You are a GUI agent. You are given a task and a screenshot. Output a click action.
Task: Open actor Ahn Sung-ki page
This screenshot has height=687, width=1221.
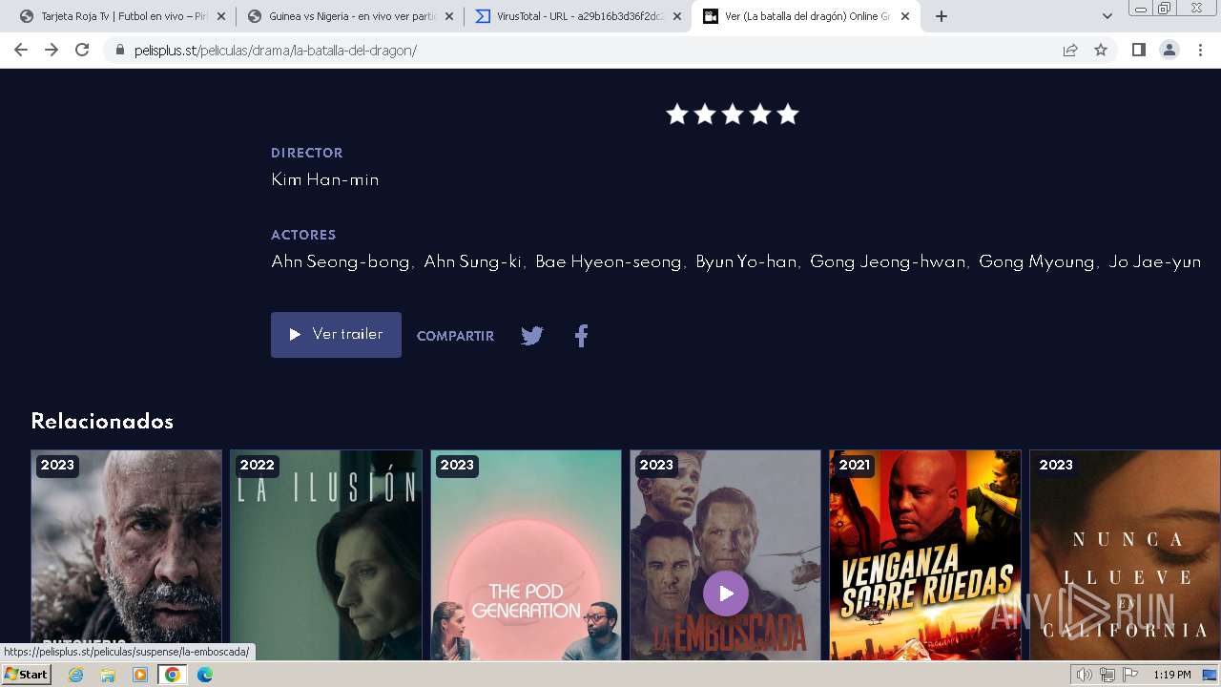(x=472, y=261)
